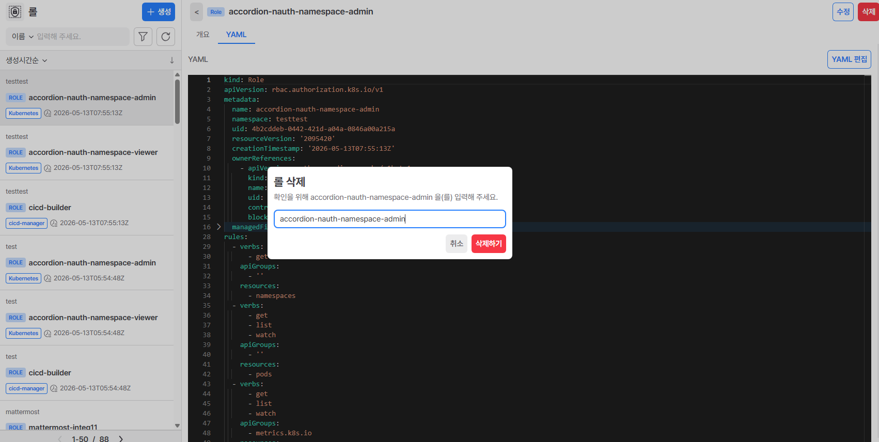879x442 pixels.
Task: Select testtest accordion-nauth-namespace-viewer role
Action: [x=87, y=152]
